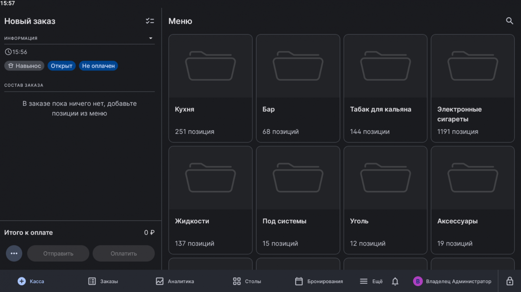Click the three-dots more options button
This screenshot has width=521, height=292.
pyautogui.click(x=14, y=253)
